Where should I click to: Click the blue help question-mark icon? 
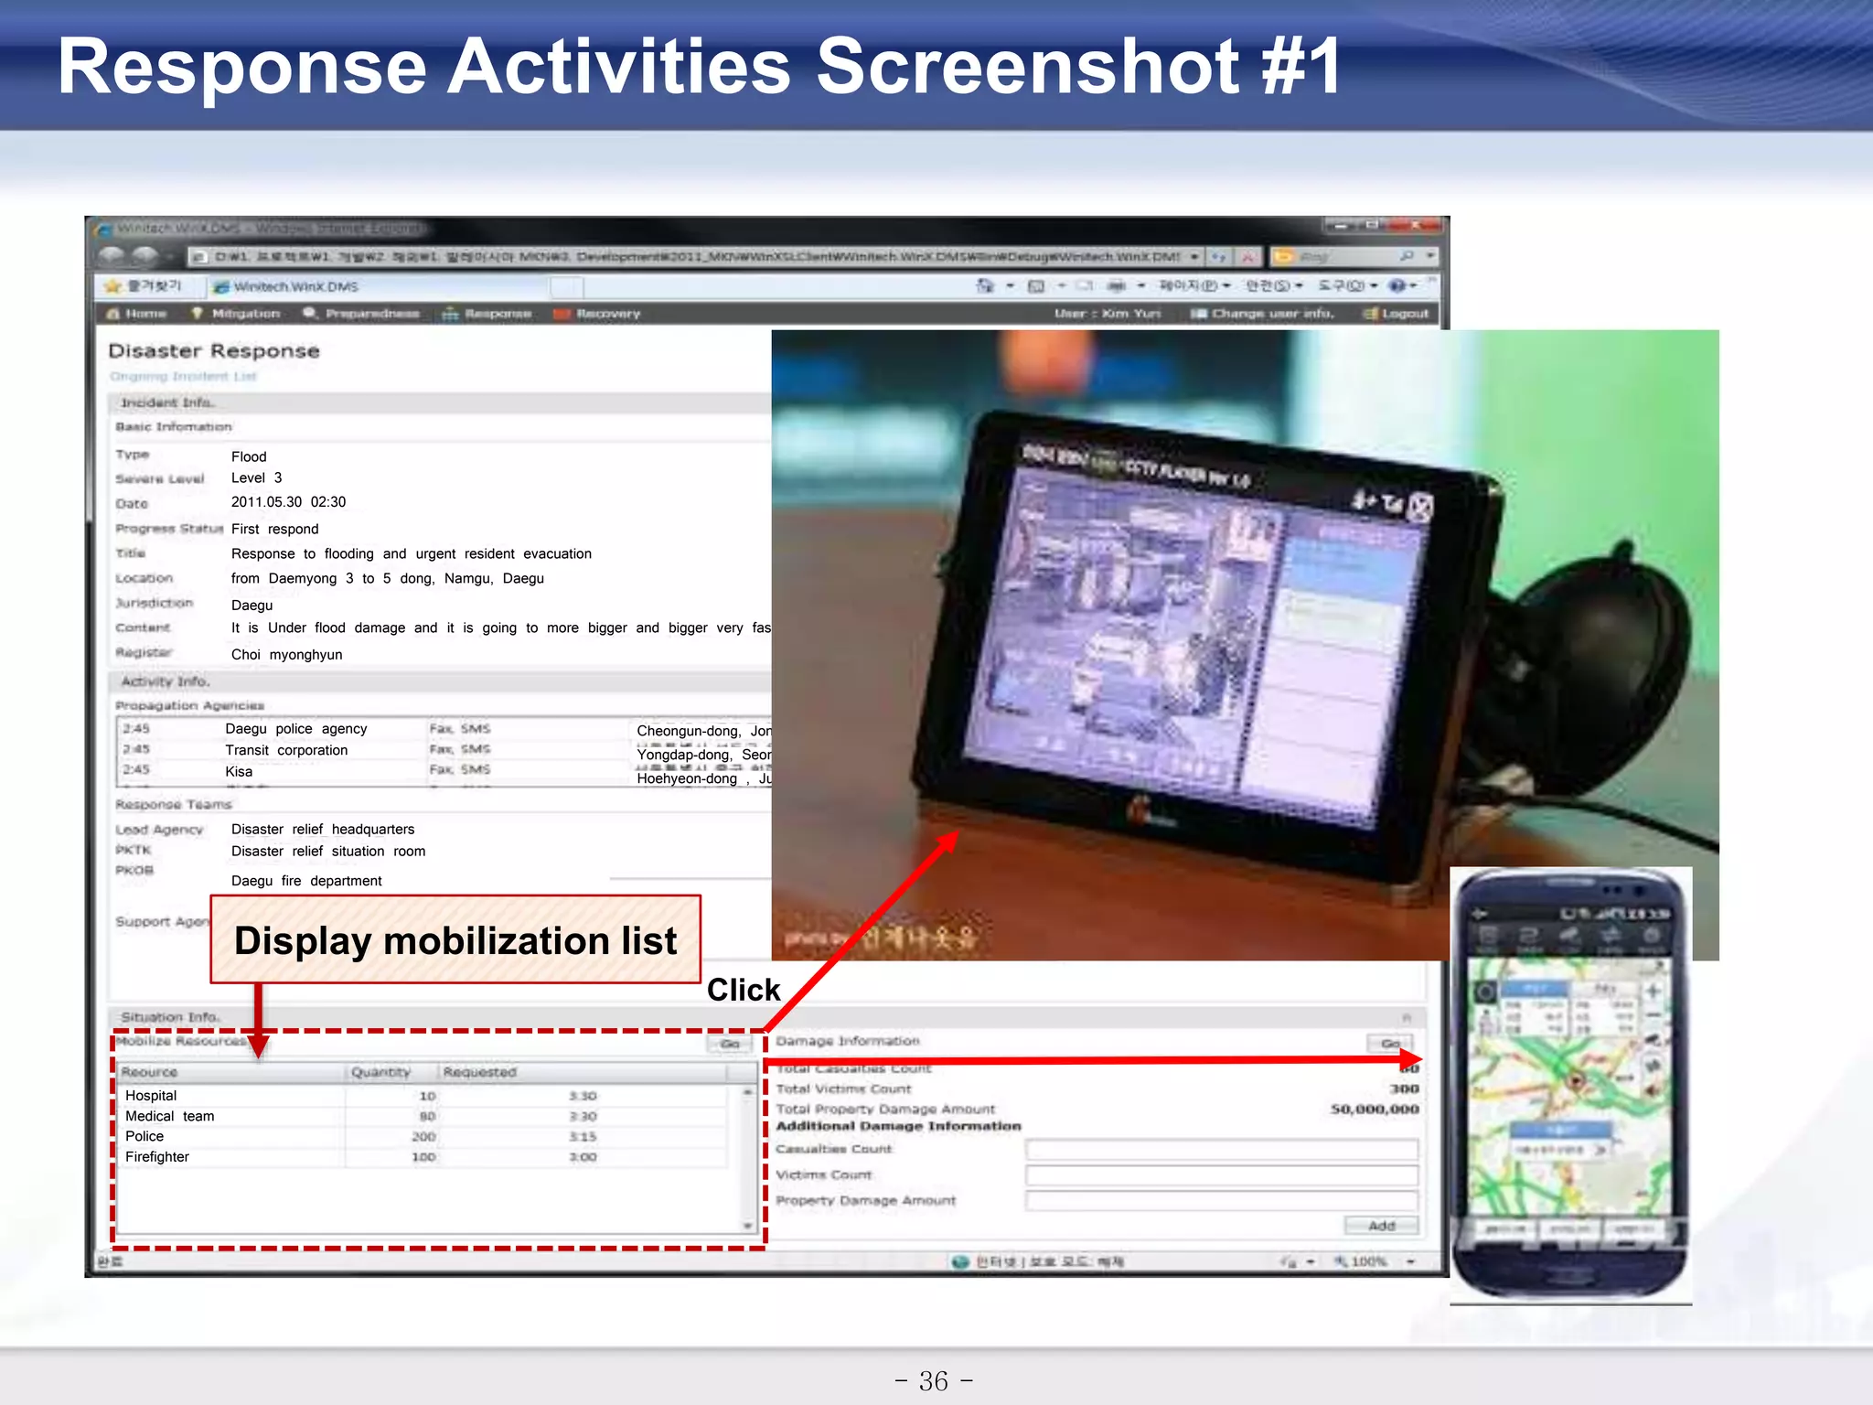pyautogui.click(x=1397, y=286)
